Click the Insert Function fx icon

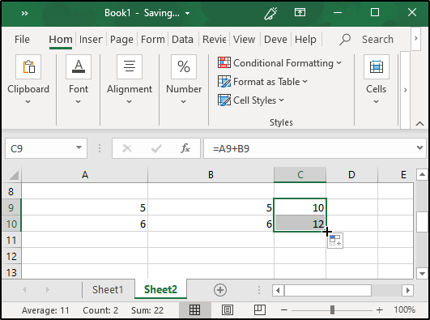point(185,148)
